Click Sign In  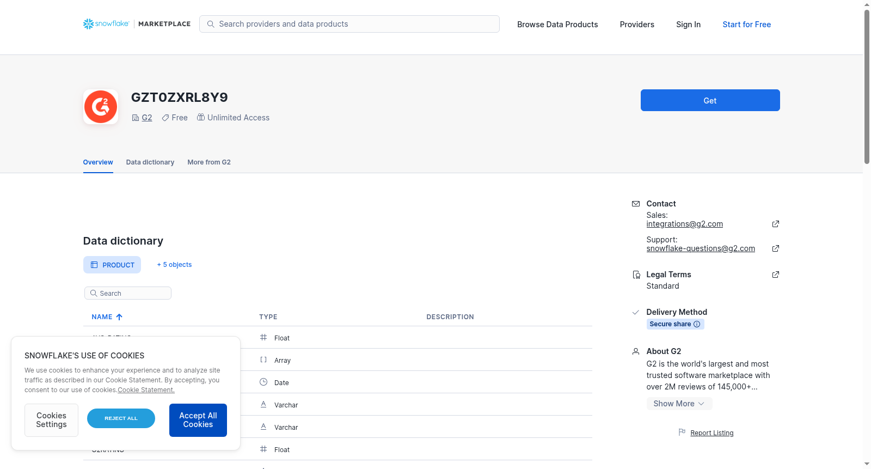[688, 25]
